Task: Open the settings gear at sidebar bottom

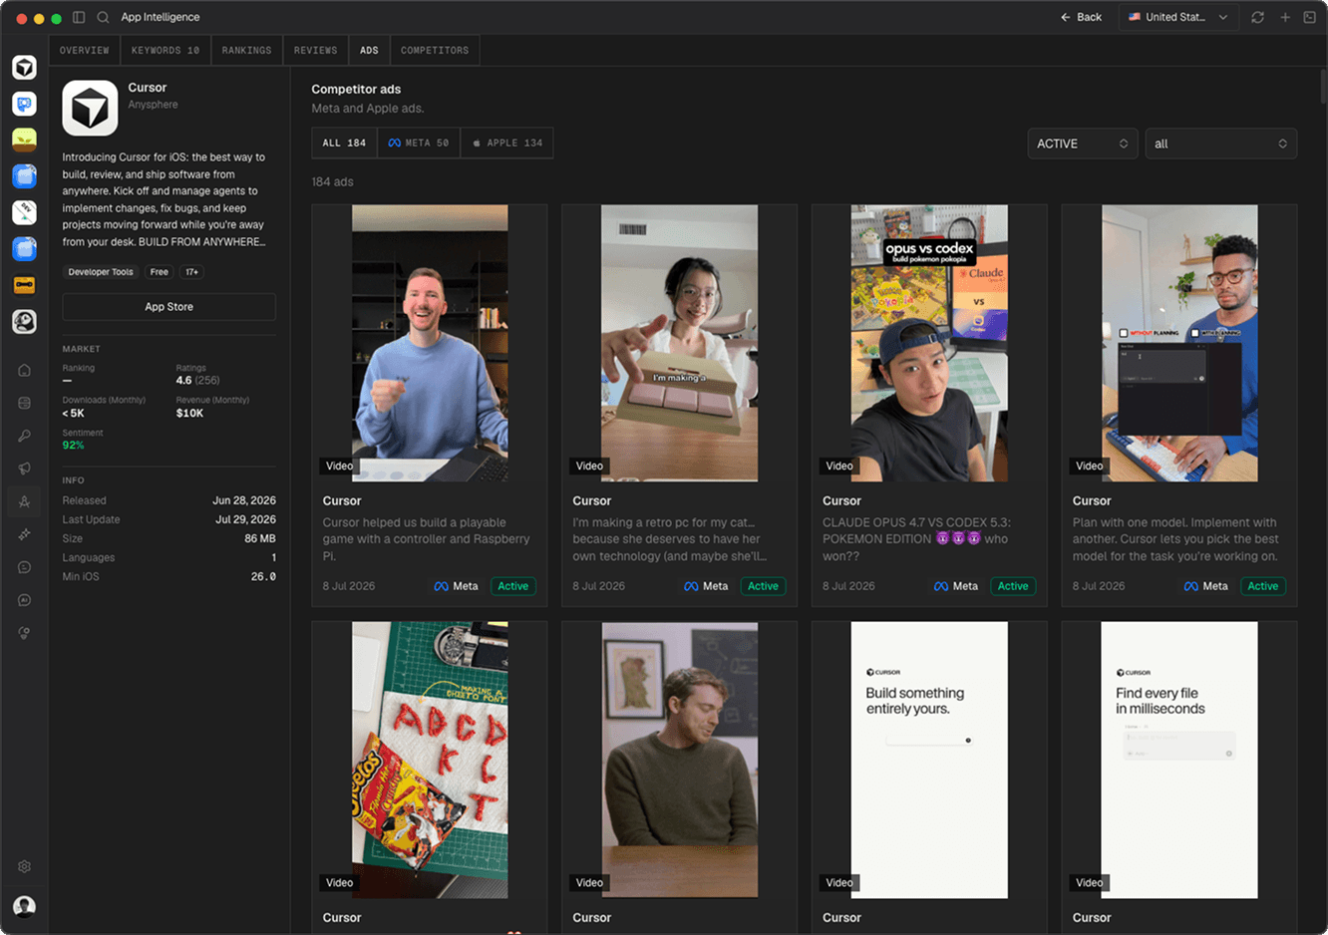Action: click(24, 866)
